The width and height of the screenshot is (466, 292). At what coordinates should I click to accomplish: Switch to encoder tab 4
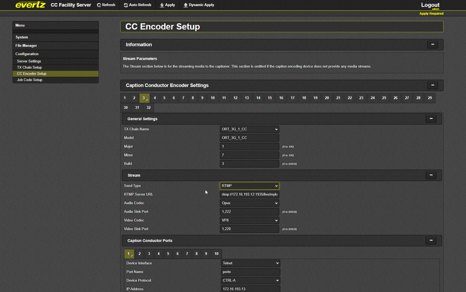pos(155,98)
